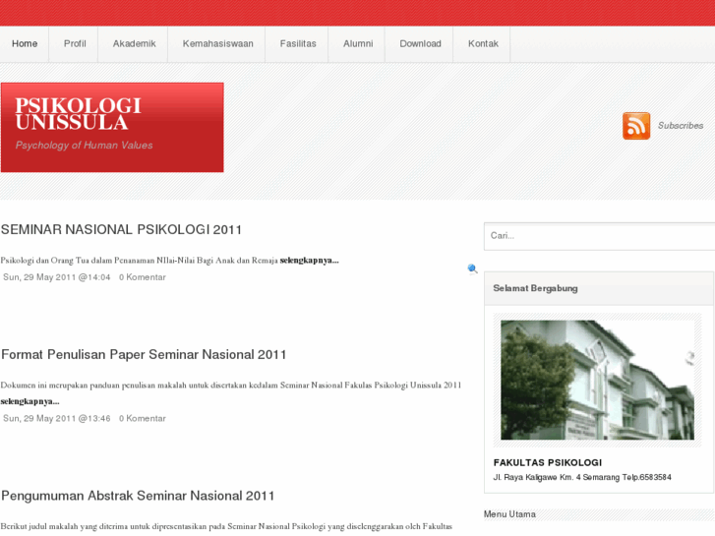Focus the Cari search field
The image size is (715, 536).
point(599,236)
